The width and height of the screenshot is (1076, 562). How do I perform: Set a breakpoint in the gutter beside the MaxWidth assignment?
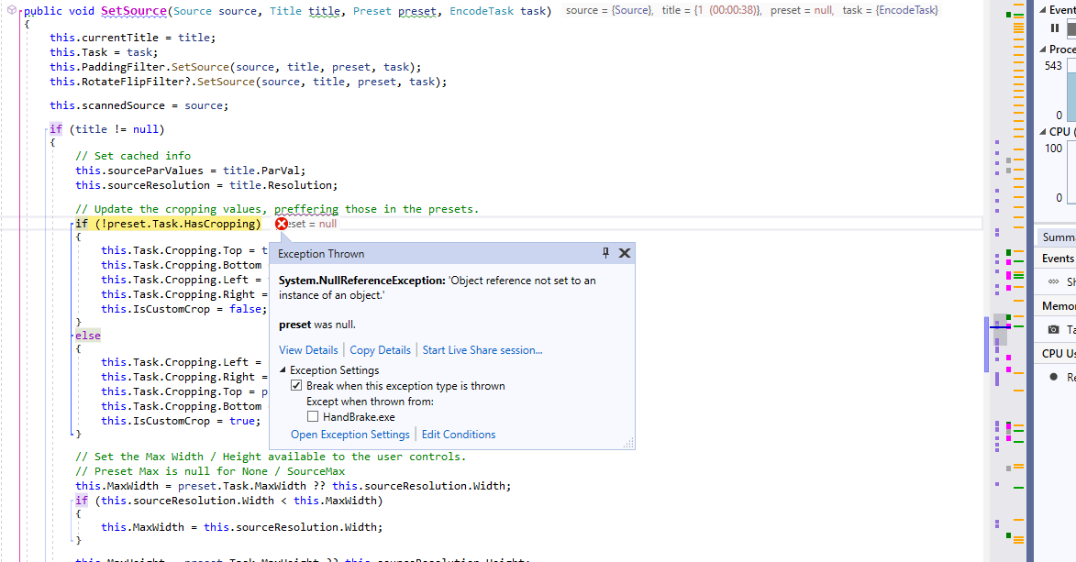pos(10,485)
